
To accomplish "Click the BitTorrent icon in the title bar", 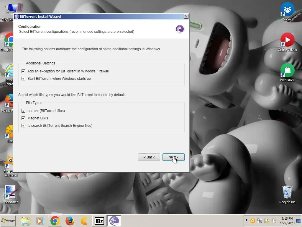I will point(17,17).
